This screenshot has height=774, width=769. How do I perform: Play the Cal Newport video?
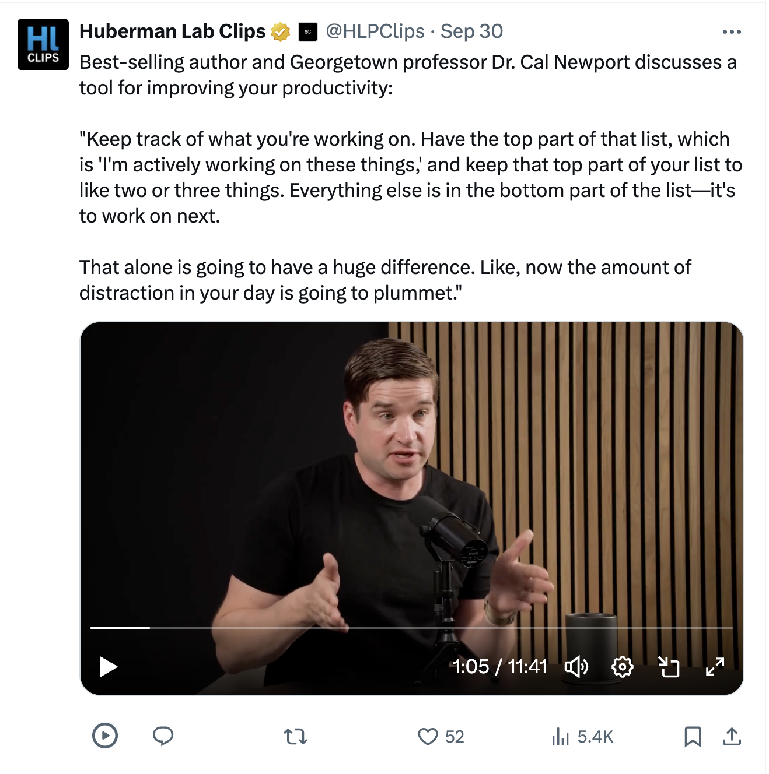point(109,667)
